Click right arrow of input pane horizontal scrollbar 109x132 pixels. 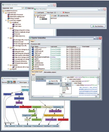pyautogui.click(x=60, y=96)
